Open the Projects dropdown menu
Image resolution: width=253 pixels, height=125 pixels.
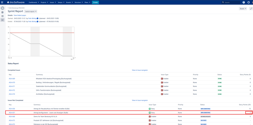45,3
